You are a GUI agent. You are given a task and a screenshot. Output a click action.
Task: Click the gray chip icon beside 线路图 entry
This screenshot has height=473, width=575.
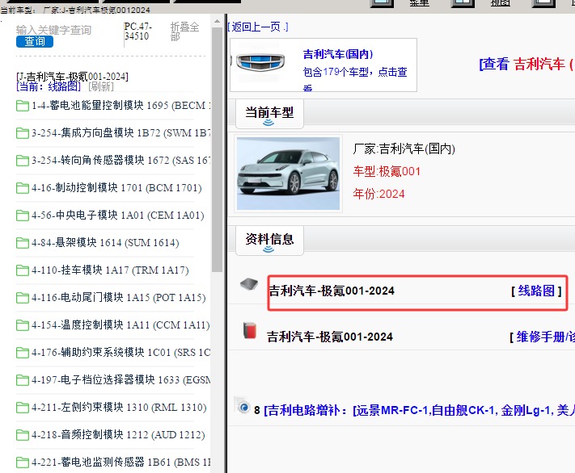(x=249, y=284)
